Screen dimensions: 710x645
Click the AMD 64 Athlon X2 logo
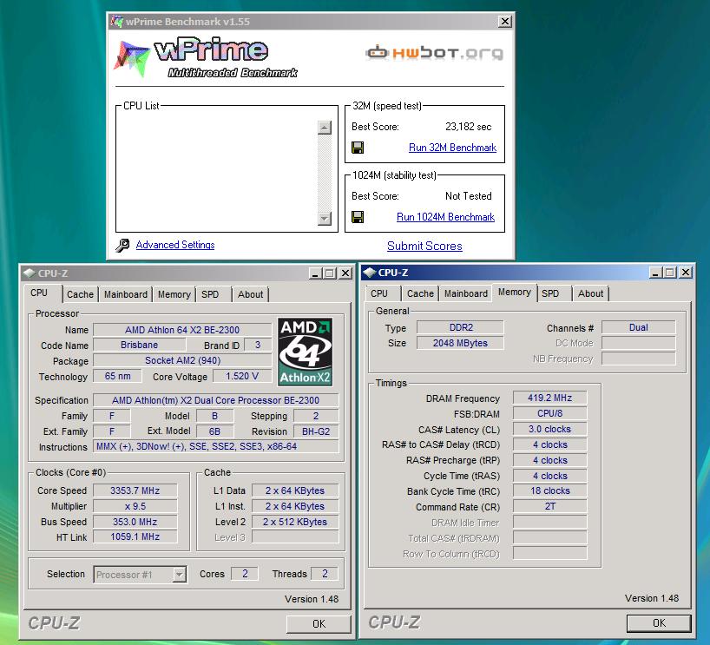[306, 352]
